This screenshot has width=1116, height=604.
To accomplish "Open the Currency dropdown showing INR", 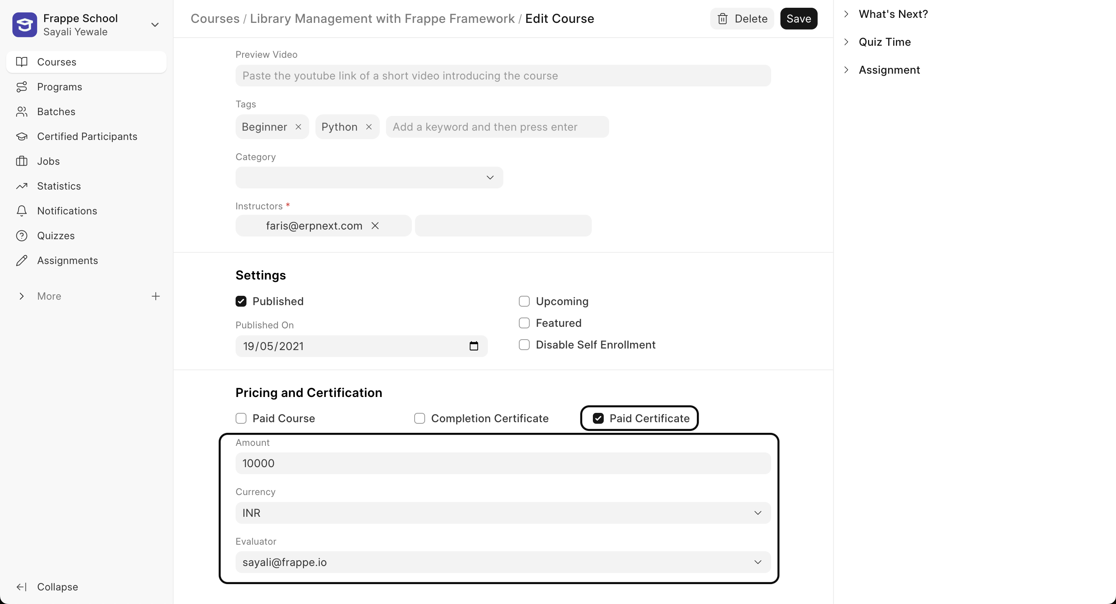I will (503, 513).
